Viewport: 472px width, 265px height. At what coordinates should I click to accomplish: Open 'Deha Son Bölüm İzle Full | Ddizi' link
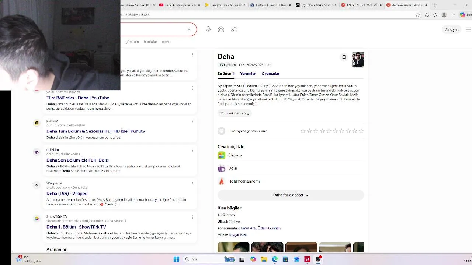[x=77, y=160]
